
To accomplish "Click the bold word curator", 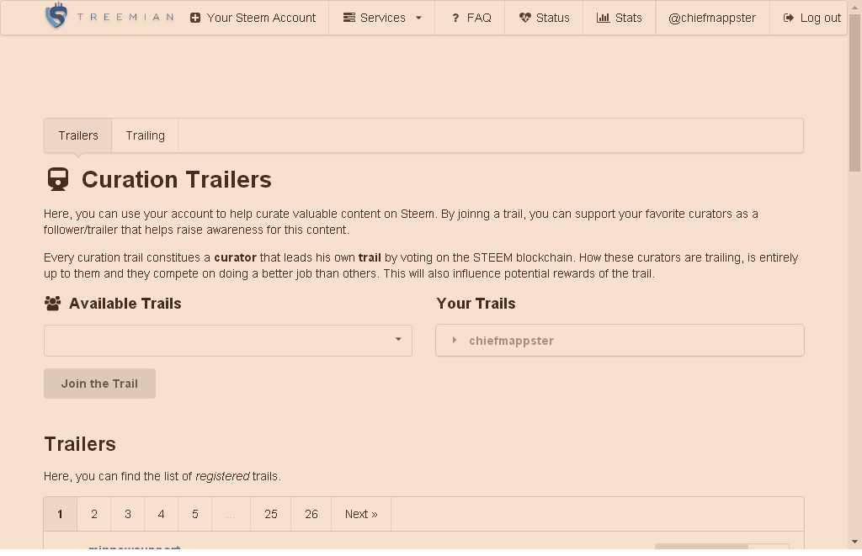I will 236,257.
